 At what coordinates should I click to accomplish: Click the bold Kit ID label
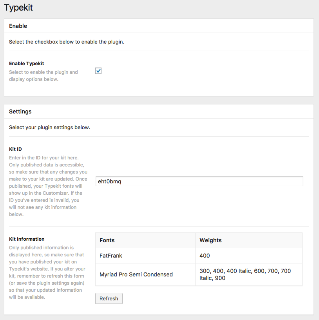point(15,149)
